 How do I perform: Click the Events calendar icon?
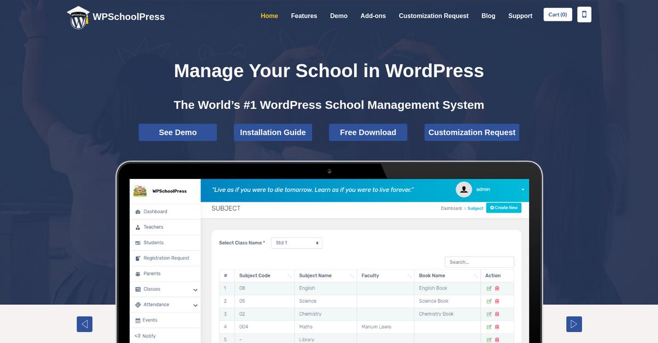[138, 320]
